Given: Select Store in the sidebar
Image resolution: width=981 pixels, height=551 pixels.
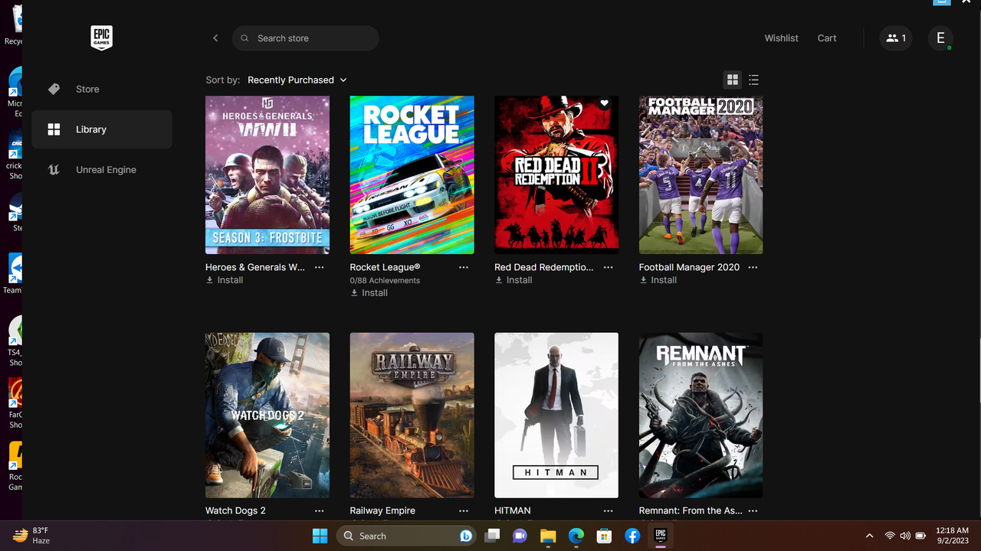Looking at the screenshot, I should click(x=87, y=89).
